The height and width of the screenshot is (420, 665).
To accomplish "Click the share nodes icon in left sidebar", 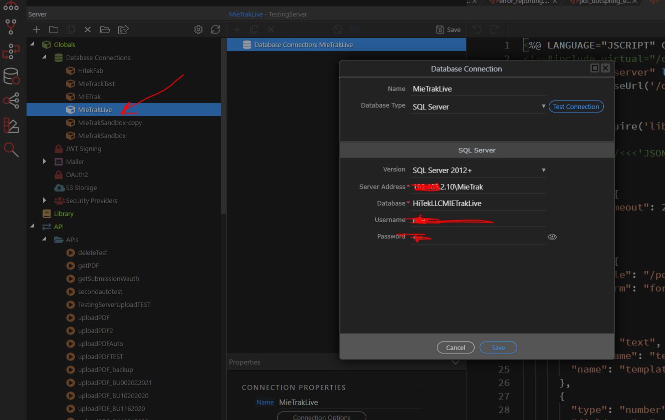I will point(11,100).
